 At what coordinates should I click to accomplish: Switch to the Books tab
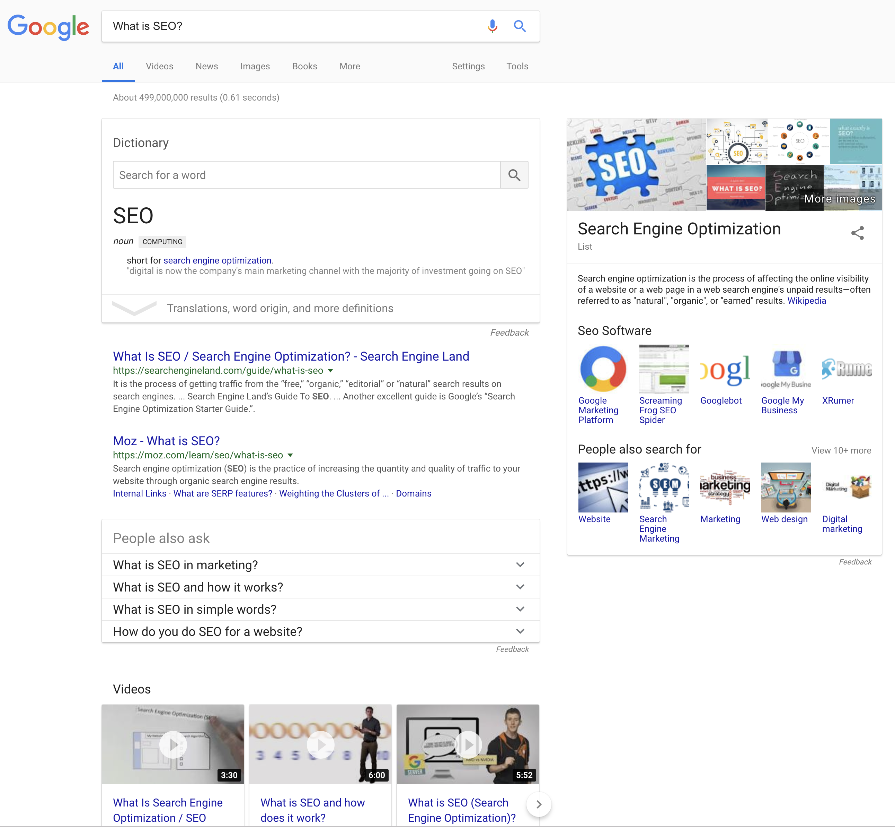click(305, 66)
